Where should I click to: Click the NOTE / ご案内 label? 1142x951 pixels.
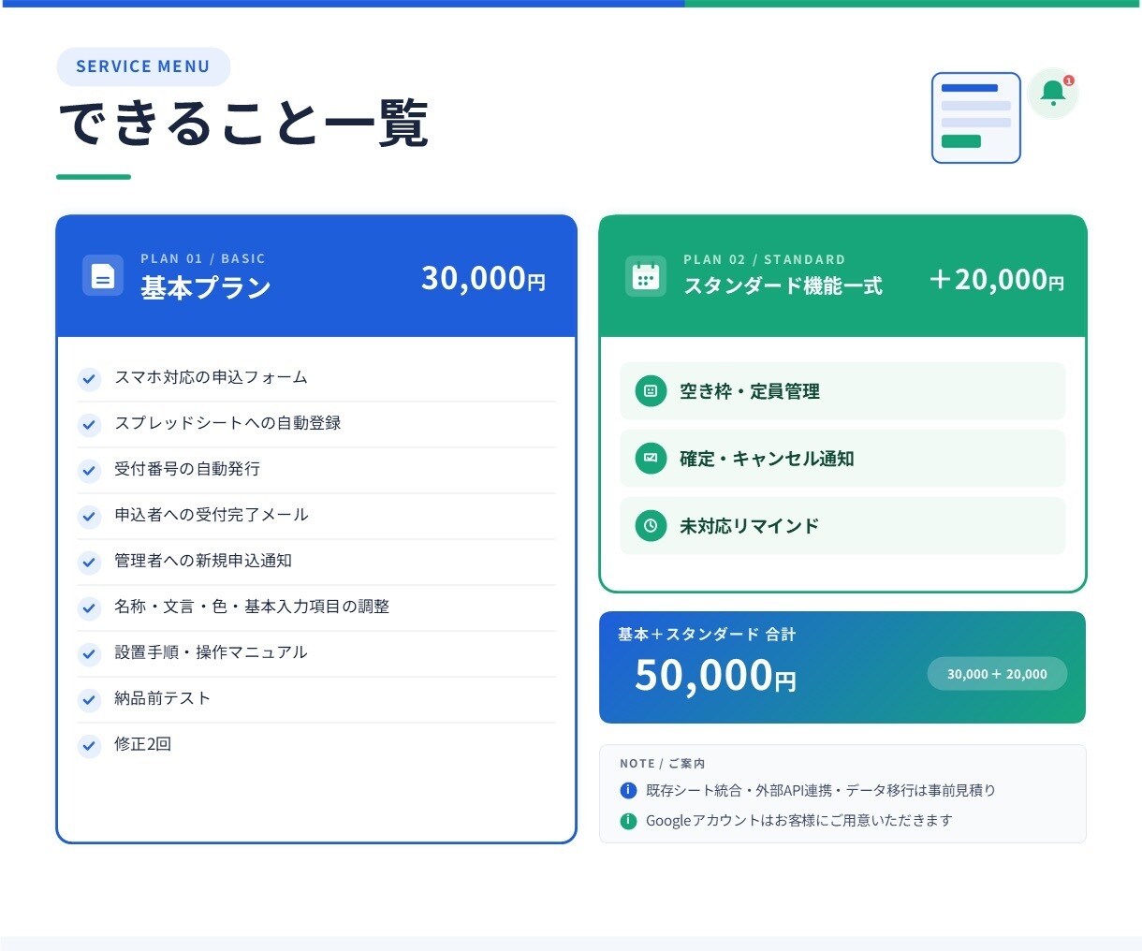click(x=663, y=764)
